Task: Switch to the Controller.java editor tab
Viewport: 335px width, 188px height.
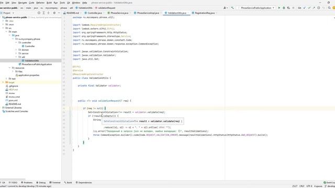Action: point(94,13)
